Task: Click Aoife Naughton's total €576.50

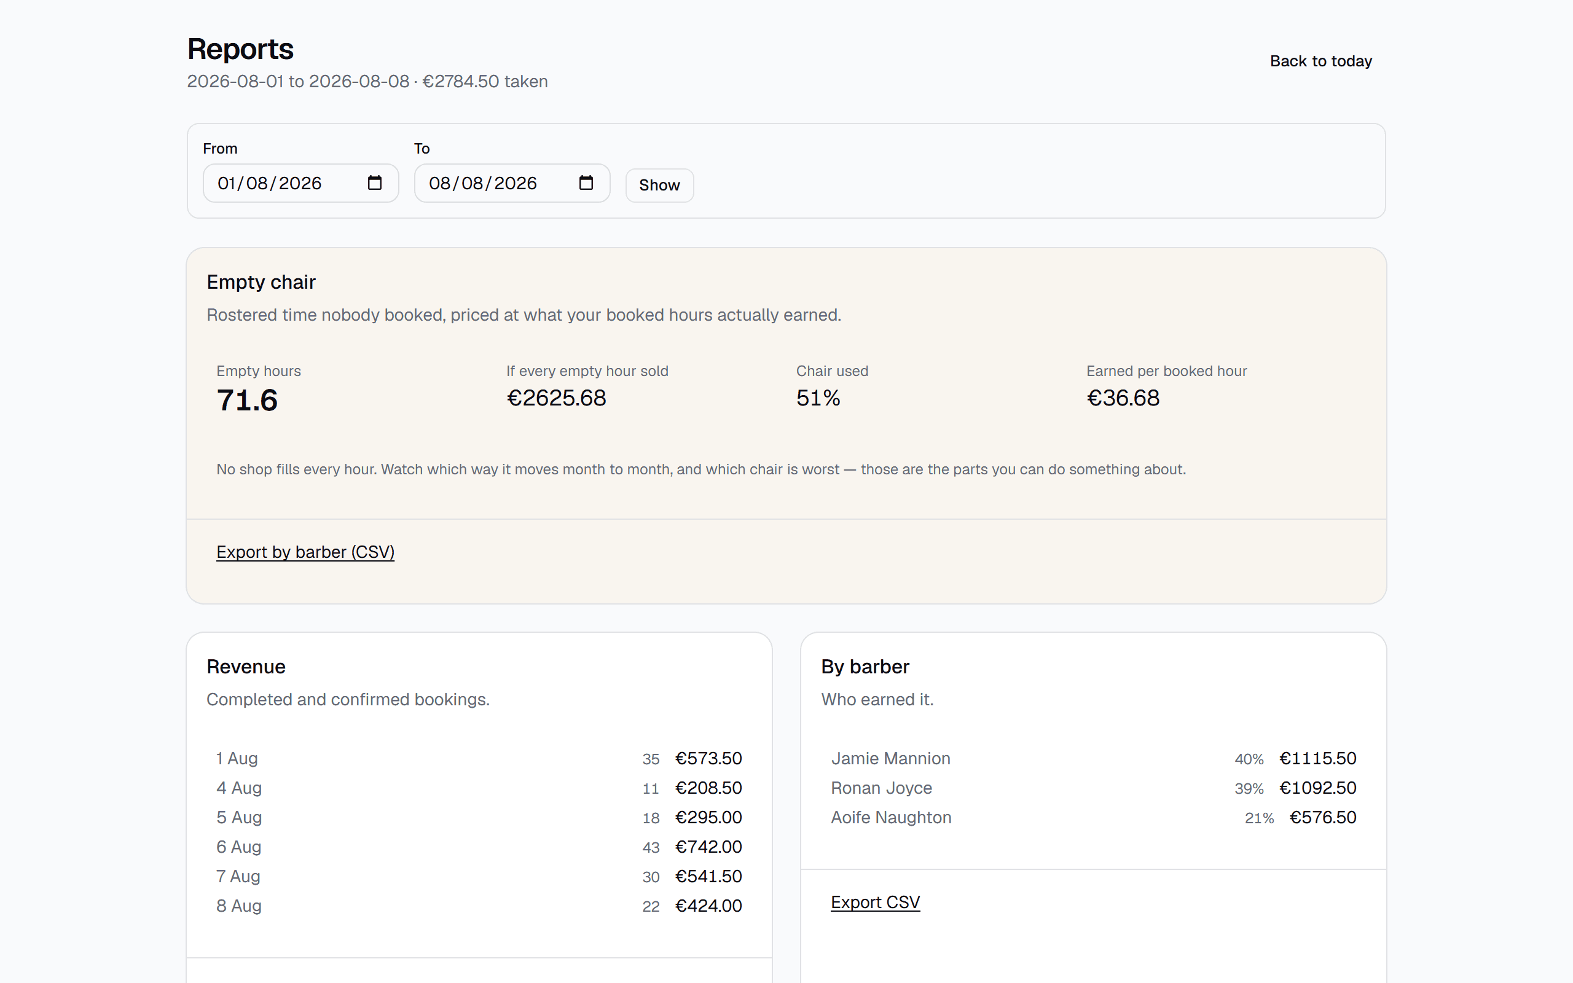Action: (1323, 818)
